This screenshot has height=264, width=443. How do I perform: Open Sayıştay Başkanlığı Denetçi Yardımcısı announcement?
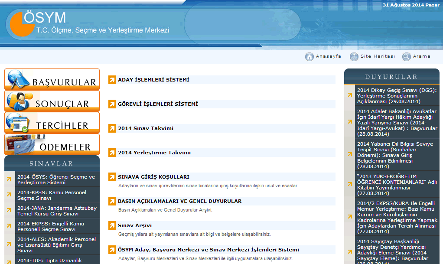click(393, 251)
